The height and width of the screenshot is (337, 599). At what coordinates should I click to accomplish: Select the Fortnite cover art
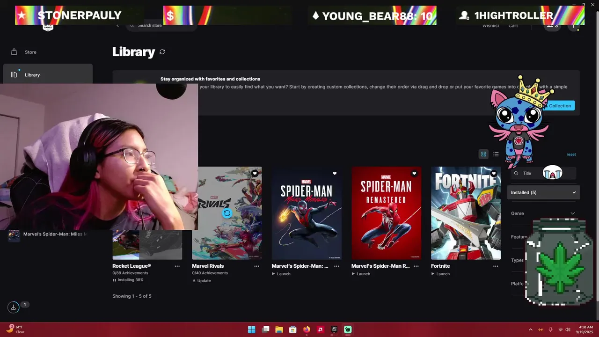[x=466, y=213]
